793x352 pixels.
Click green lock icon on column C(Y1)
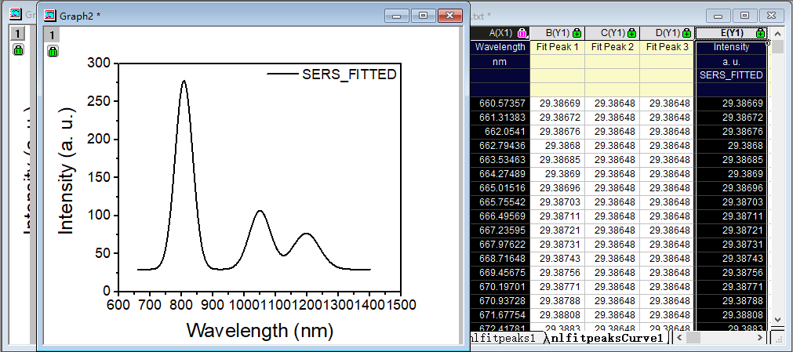(x=631, y=34)
